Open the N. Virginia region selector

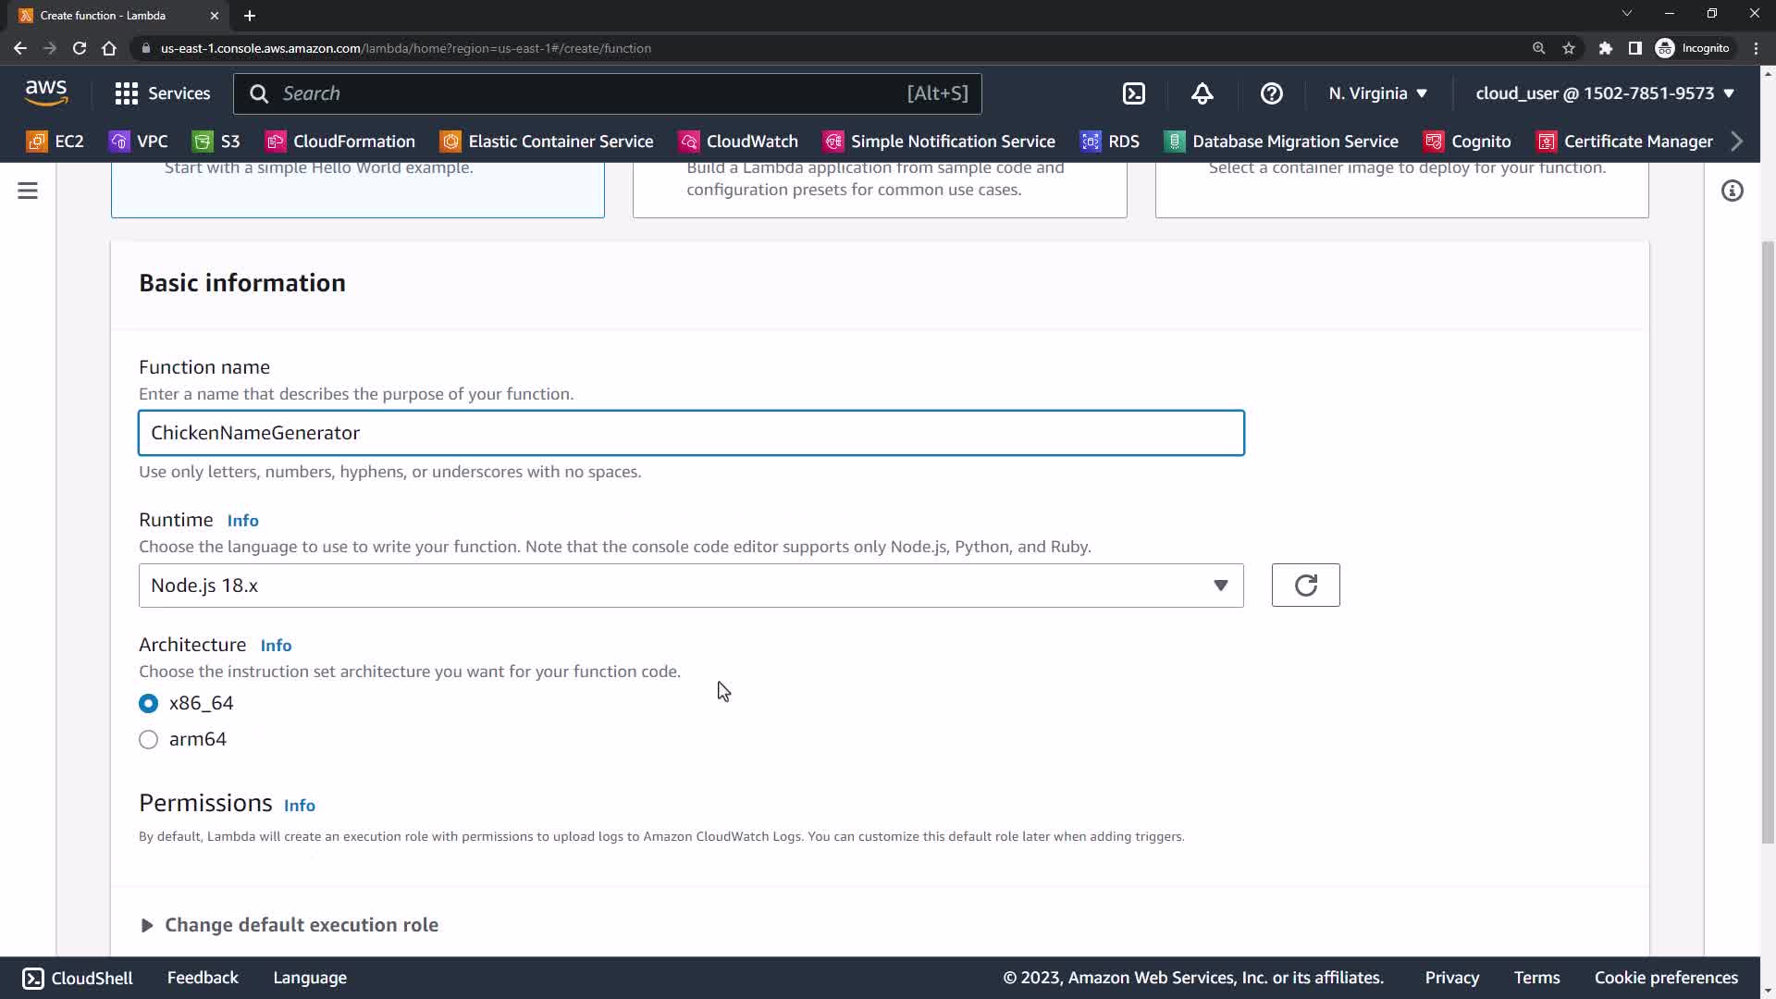point(1377,93)
